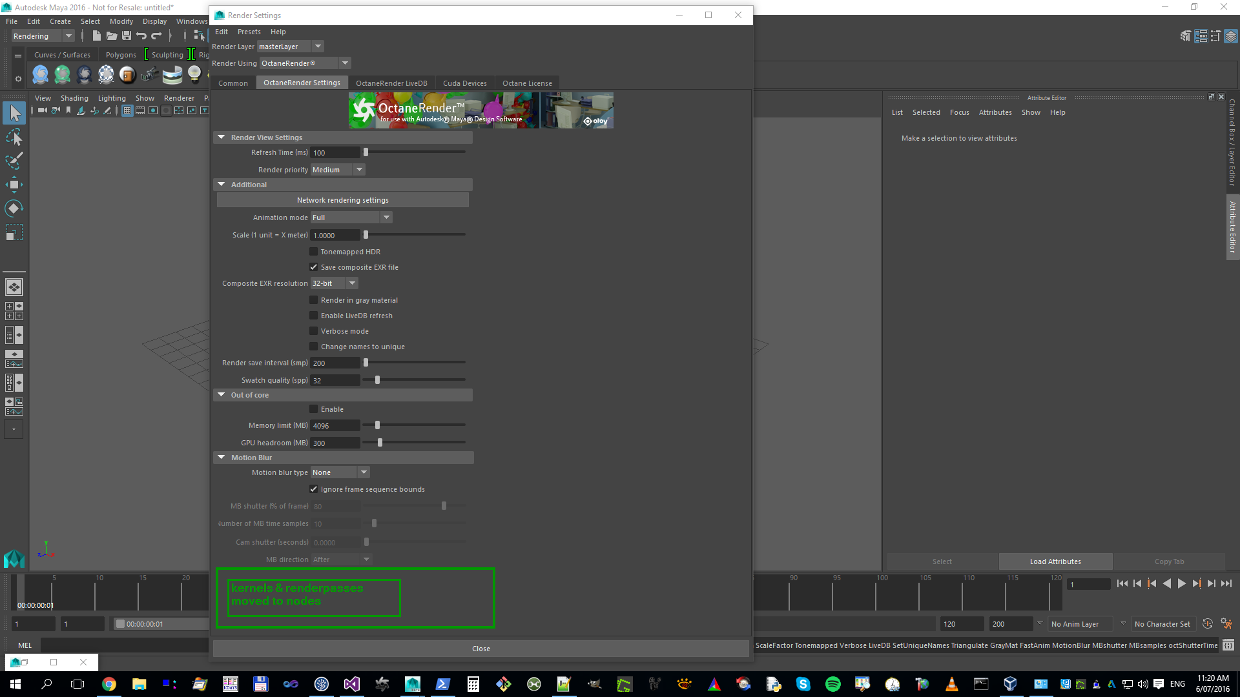Open the Presets menu
Screen dimensions: 1240x697
point(249,32)
